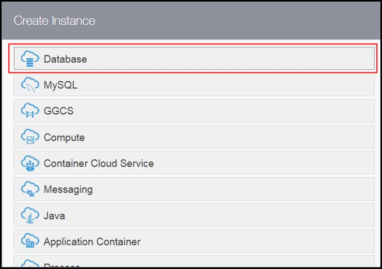Click the Create Instance title text

[x=54, y=21]
